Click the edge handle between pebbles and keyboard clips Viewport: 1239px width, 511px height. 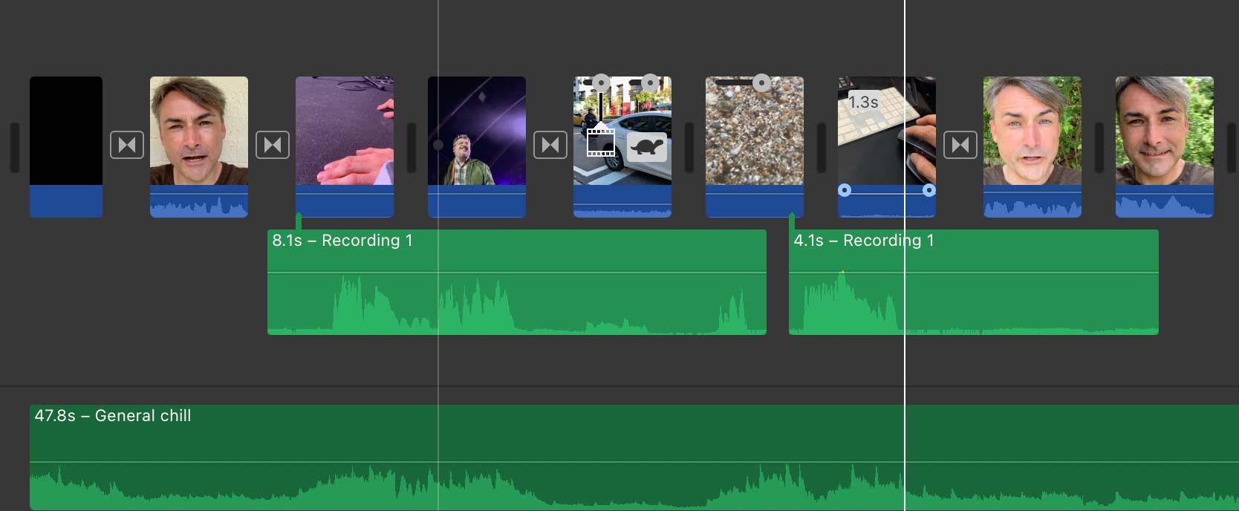click(x=821, y=147)
